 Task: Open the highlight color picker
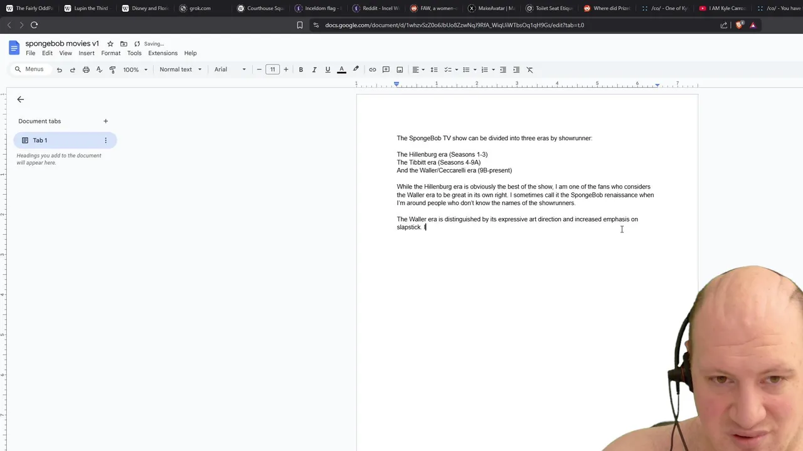click(x=356, y=70)
